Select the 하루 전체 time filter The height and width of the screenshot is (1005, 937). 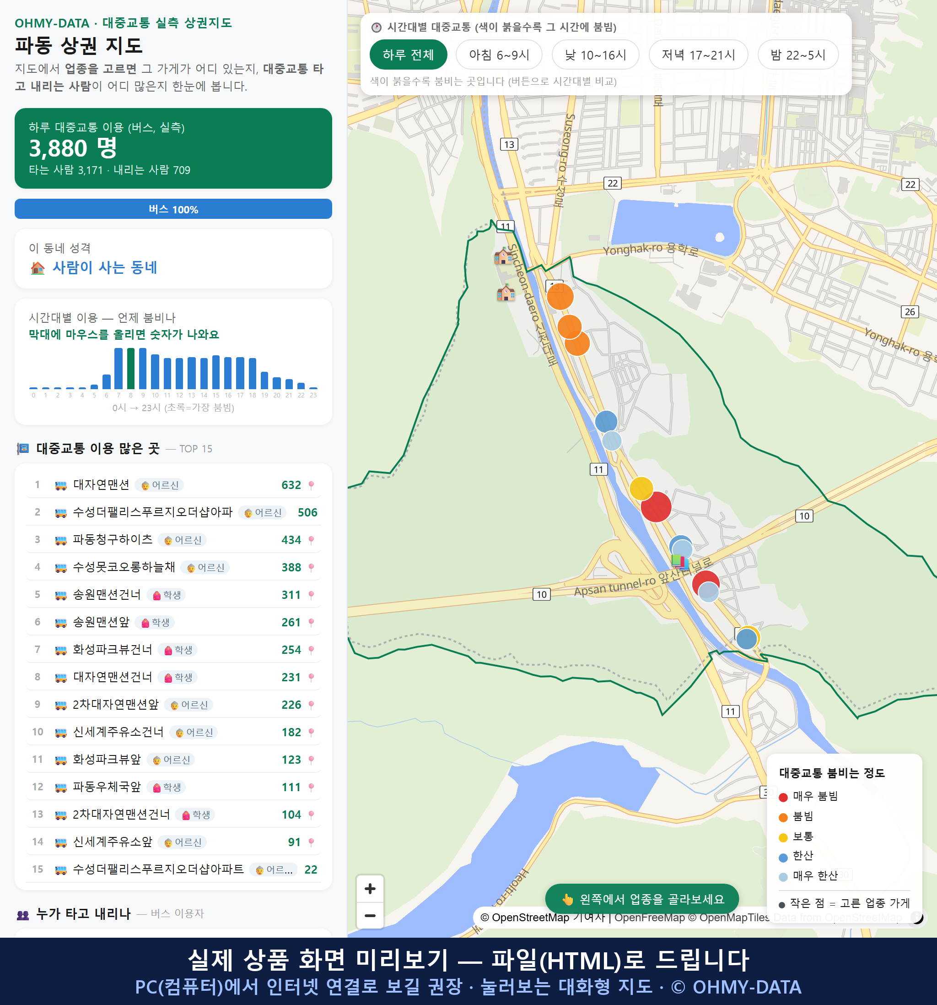tap(408, 54)
